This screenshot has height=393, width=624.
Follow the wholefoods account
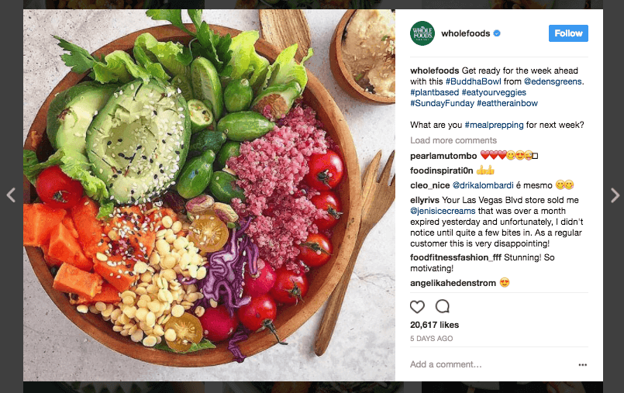(568, 33)
